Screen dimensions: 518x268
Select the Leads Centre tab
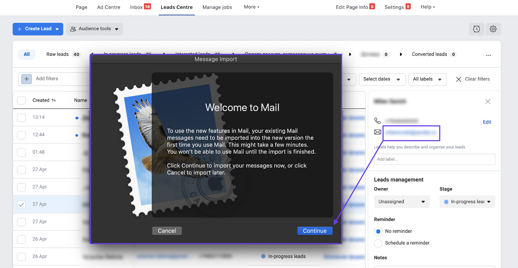click(x=177, y=7)
